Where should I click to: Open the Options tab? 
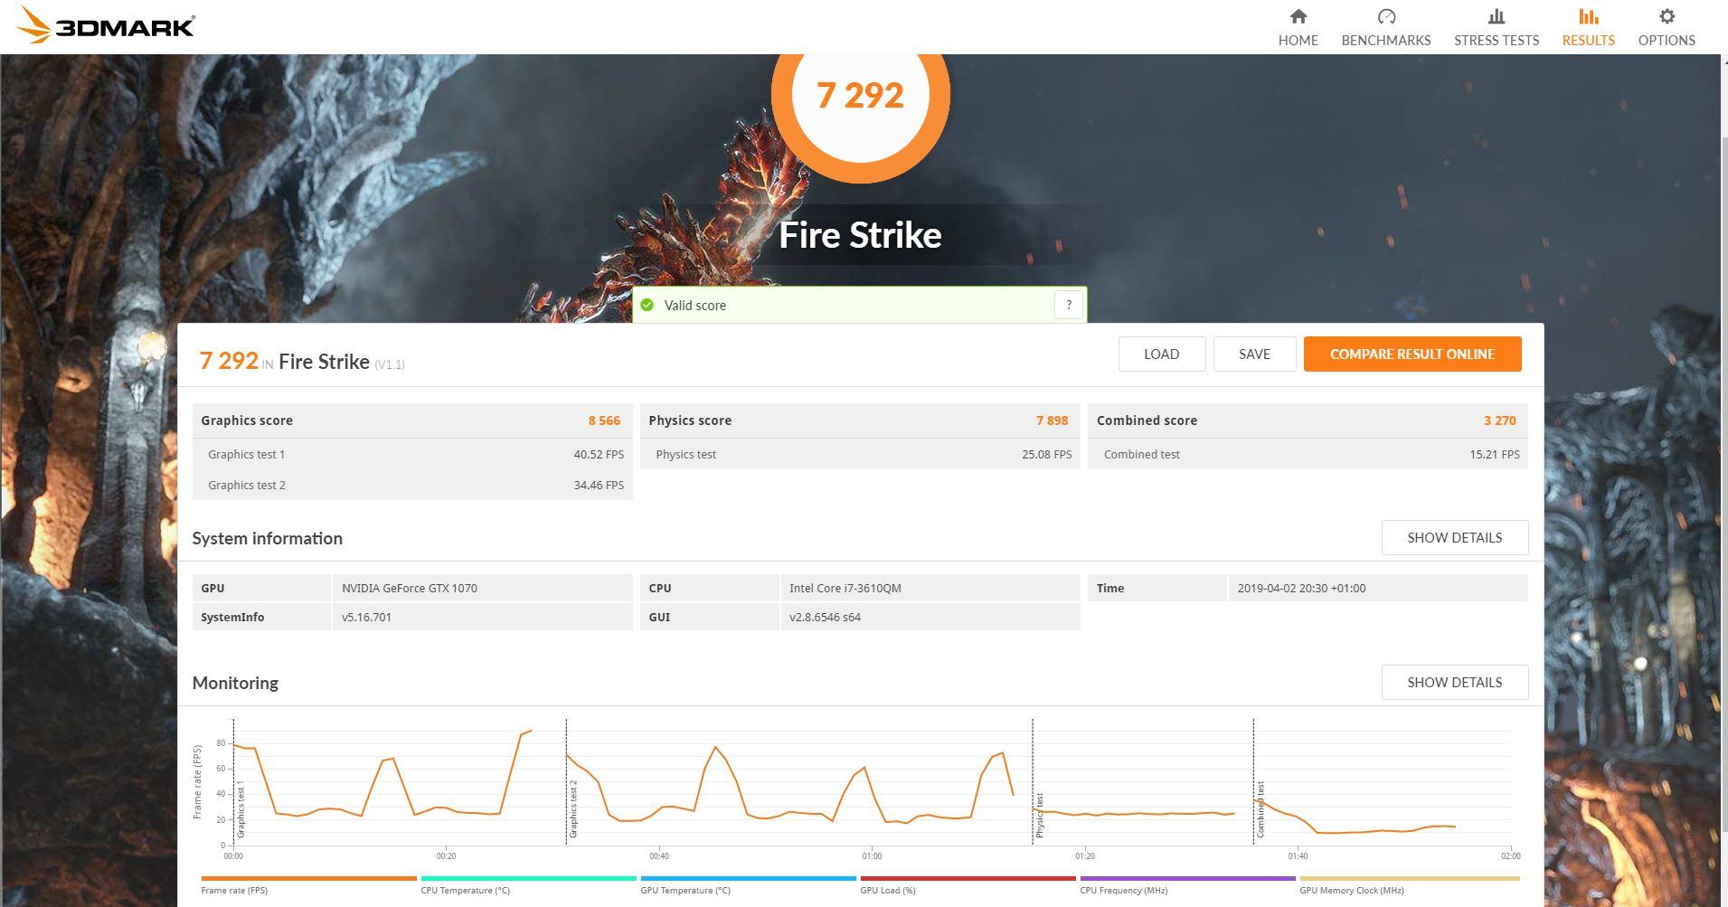tap(1666, 27)
